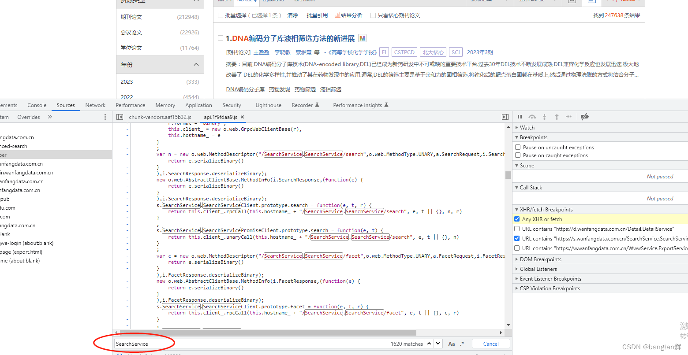Click 清除 to clear selection
The image size is (688, 355).
[292, 15]
